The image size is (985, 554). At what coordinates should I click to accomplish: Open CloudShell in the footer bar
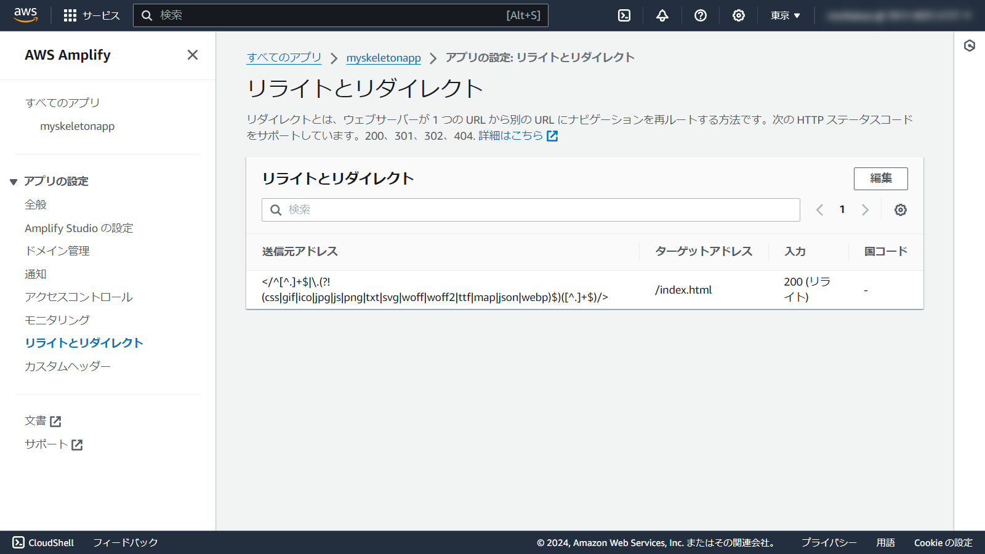(43, 542)
